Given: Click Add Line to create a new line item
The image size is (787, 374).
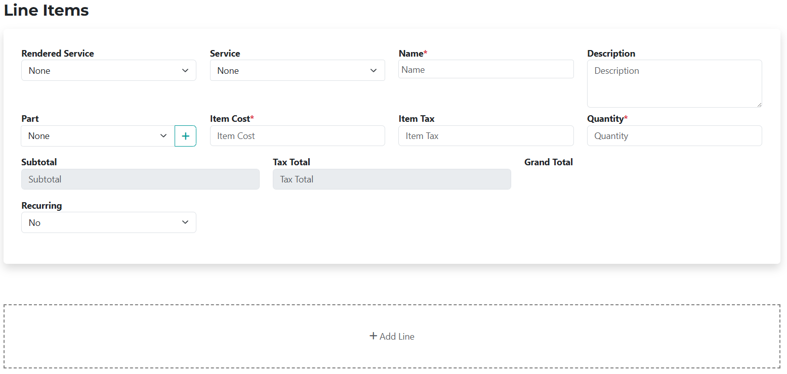Looking at the screenshot, I should (x=392, y=336).
